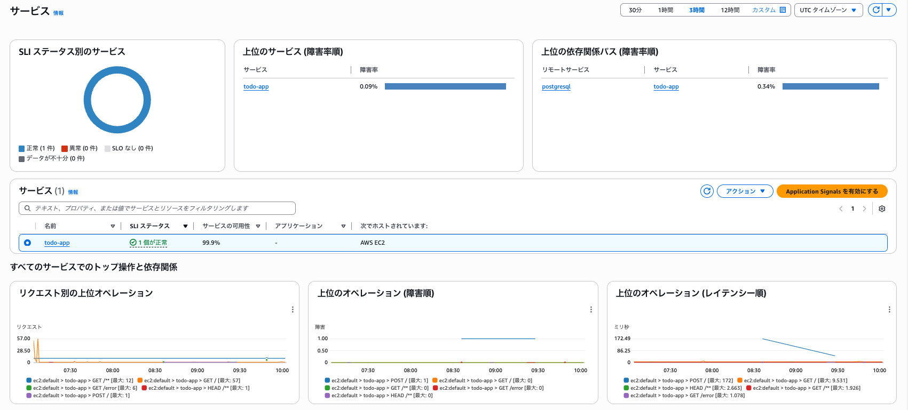Open the table settings gear icon

(882, 208)
